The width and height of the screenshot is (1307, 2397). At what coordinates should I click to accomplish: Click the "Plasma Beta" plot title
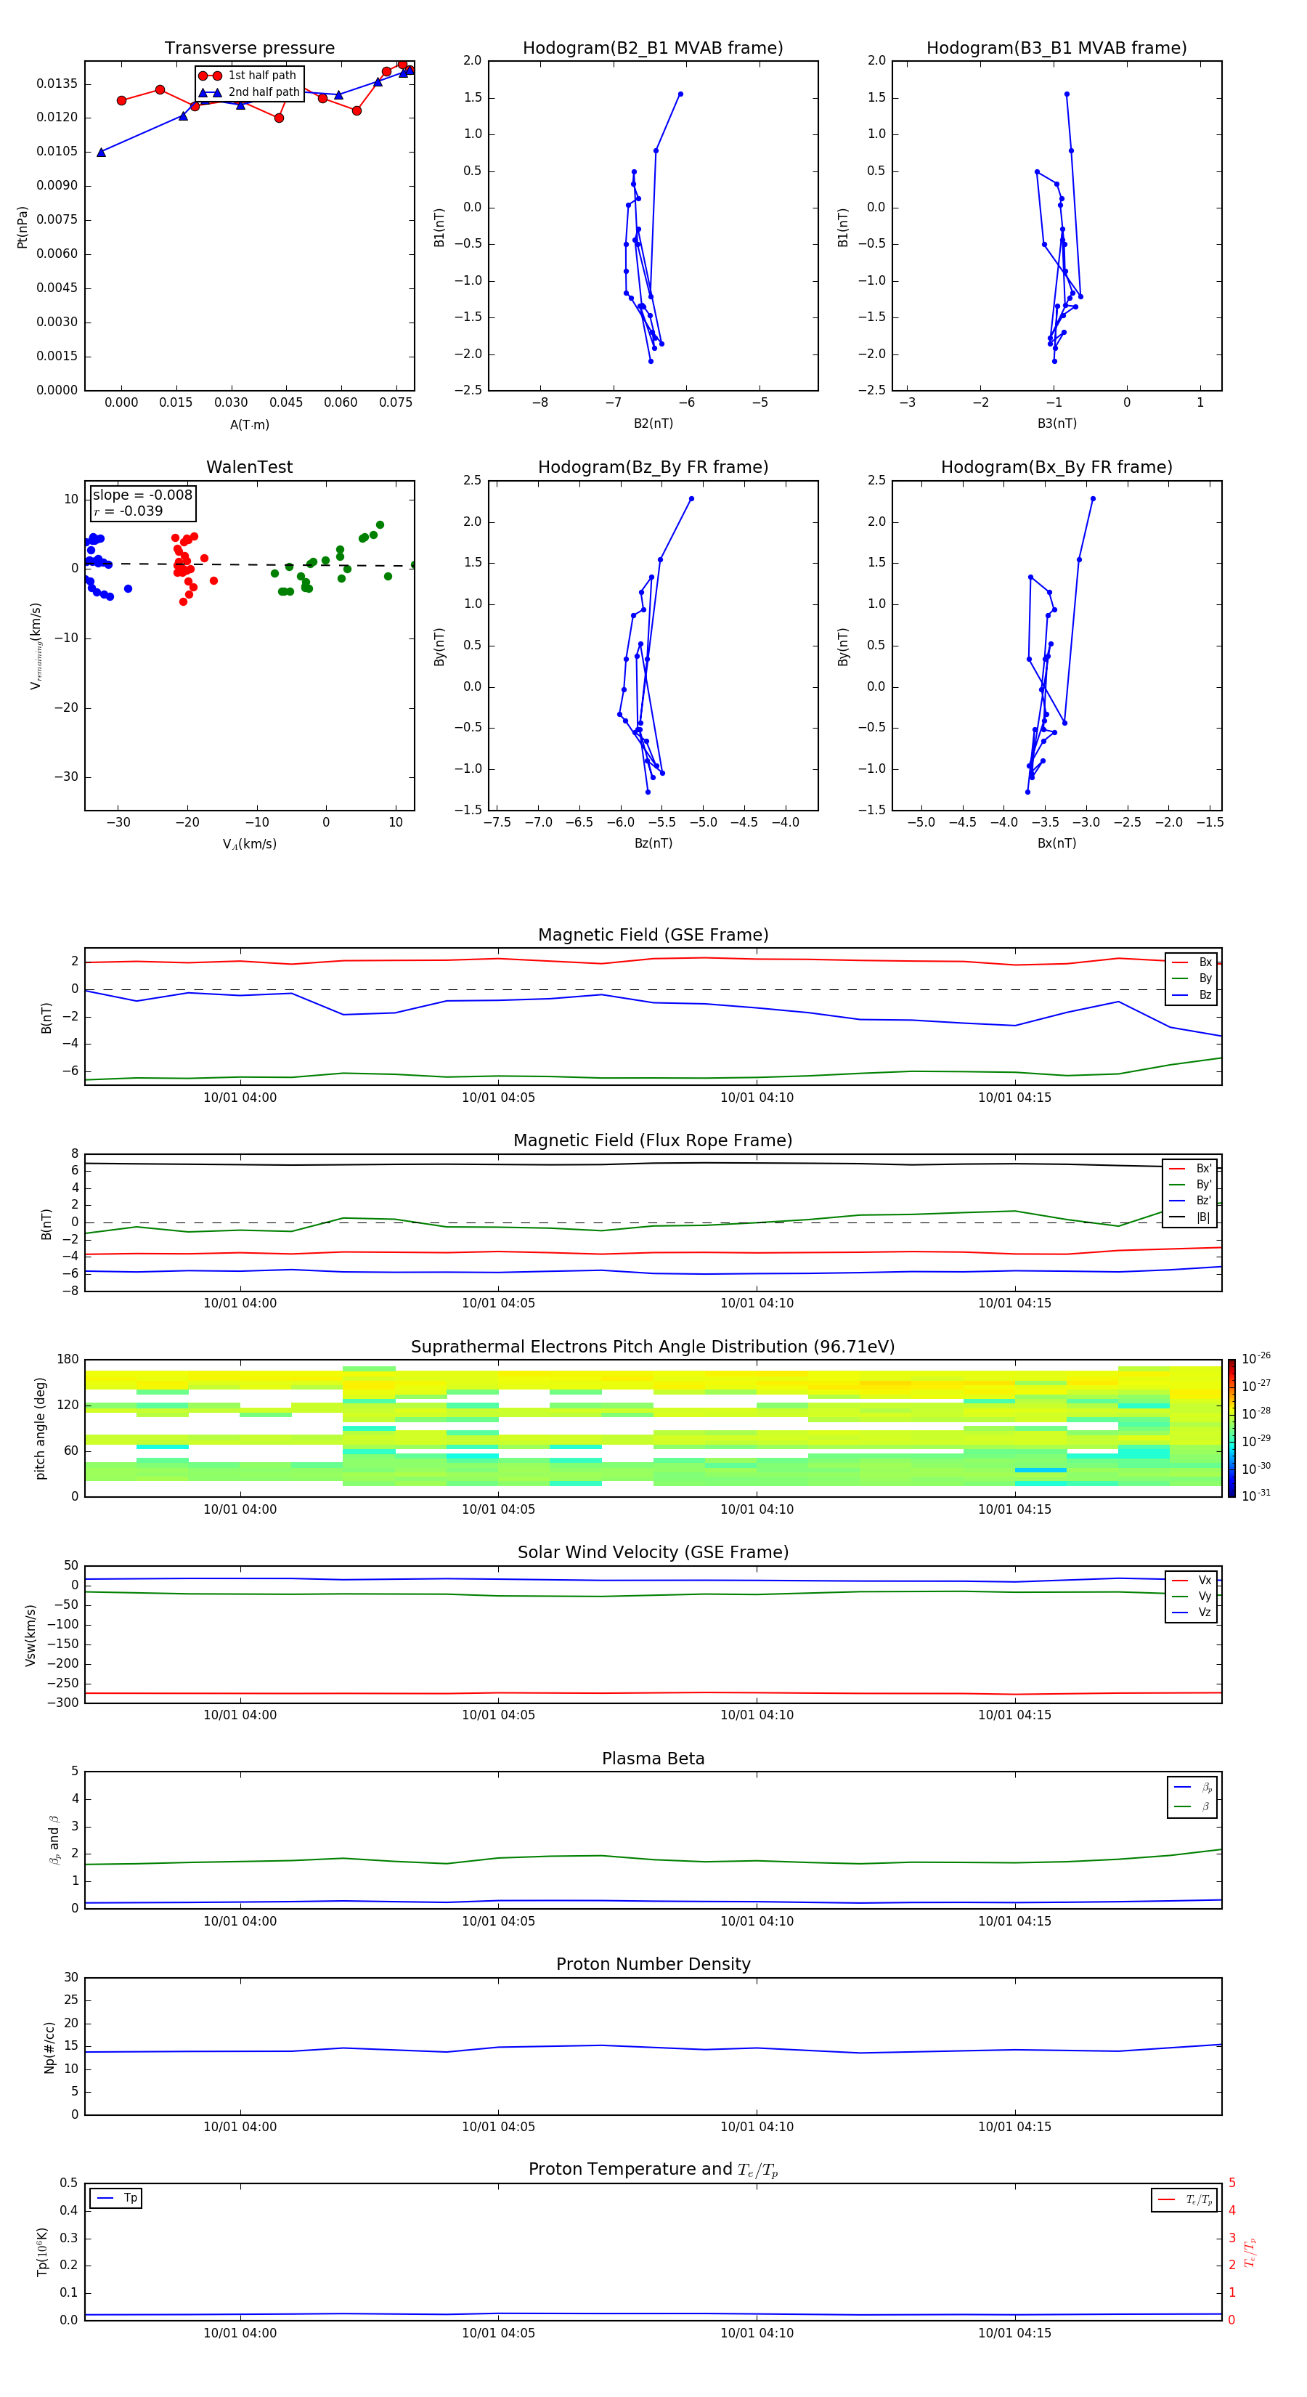click(x=653, y=1759)
